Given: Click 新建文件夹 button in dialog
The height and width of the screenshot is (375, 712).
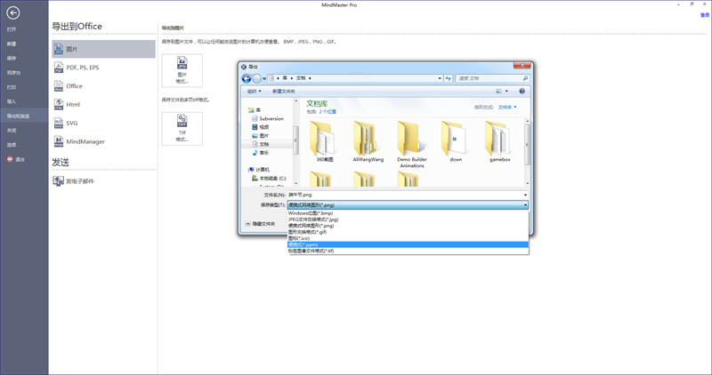Looking at the screenshot, I should (284, 92).
